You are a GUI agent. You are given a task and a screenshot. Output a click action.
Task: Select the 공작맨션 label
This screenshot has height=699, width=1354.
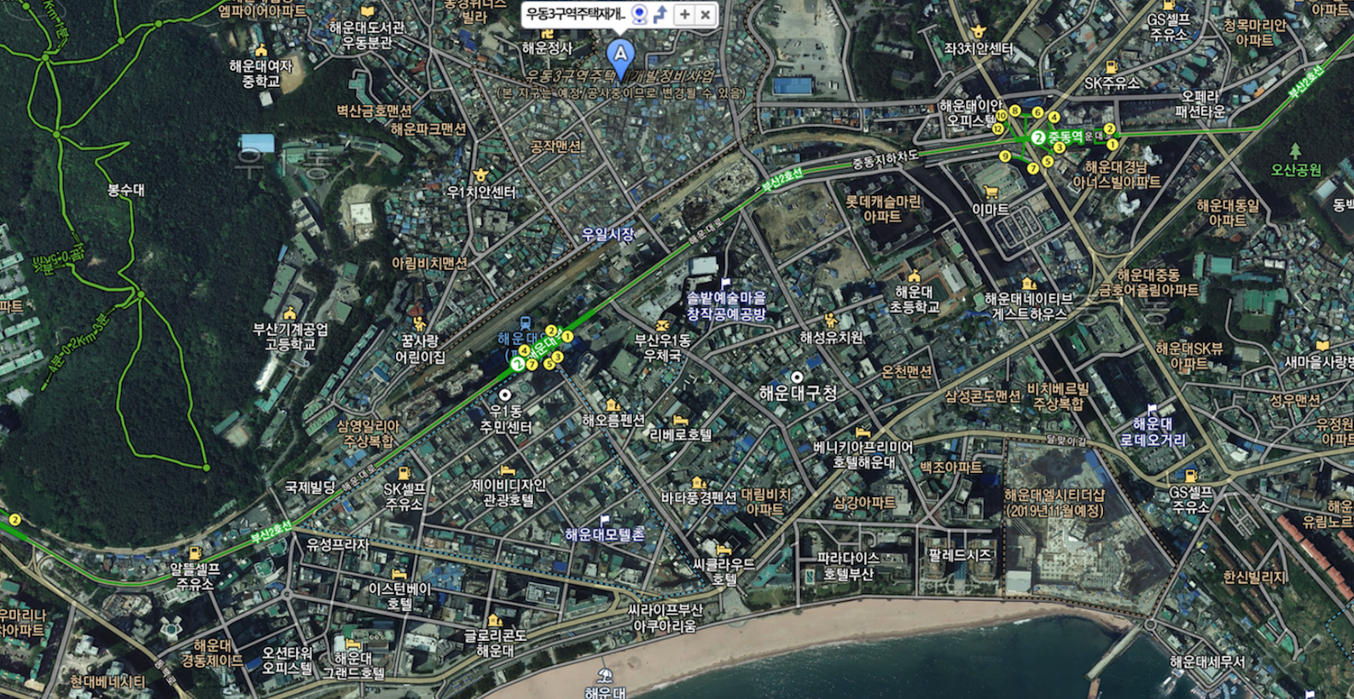[555, 147]
